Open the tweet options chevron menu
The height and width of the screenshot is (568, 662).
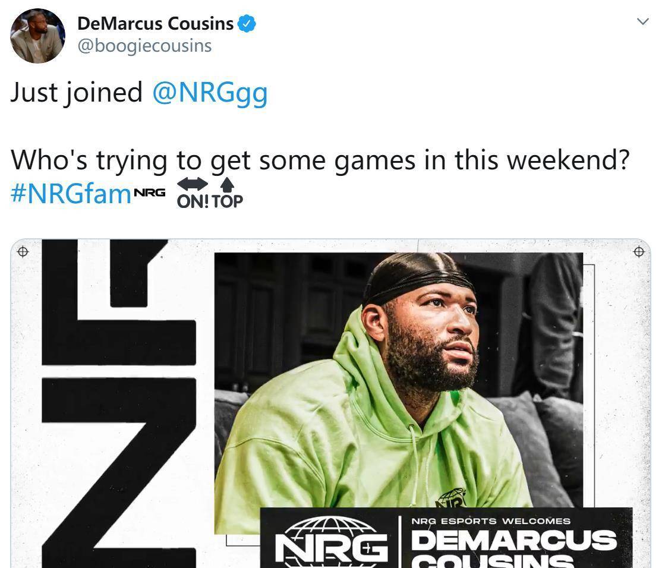(642, 22)
